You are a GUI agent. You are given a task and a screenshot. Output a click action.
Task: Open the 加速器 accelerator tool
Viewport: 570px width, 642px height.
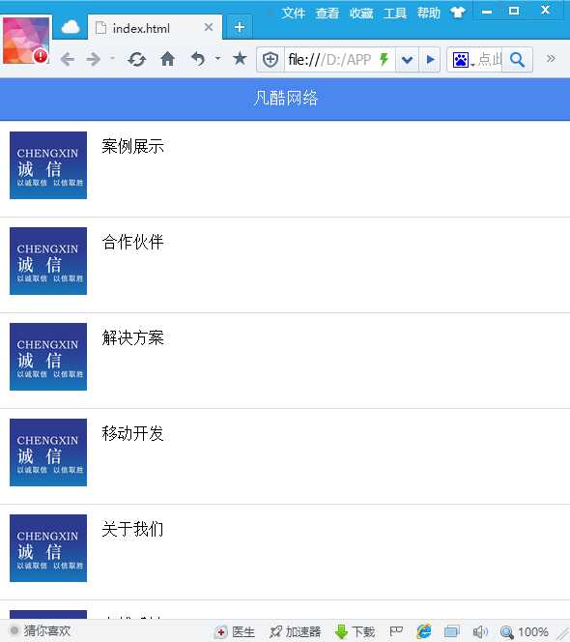[295, 631]
